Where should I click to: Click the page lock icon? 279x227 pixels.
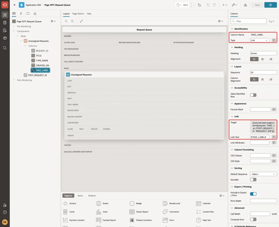point(199,5)
